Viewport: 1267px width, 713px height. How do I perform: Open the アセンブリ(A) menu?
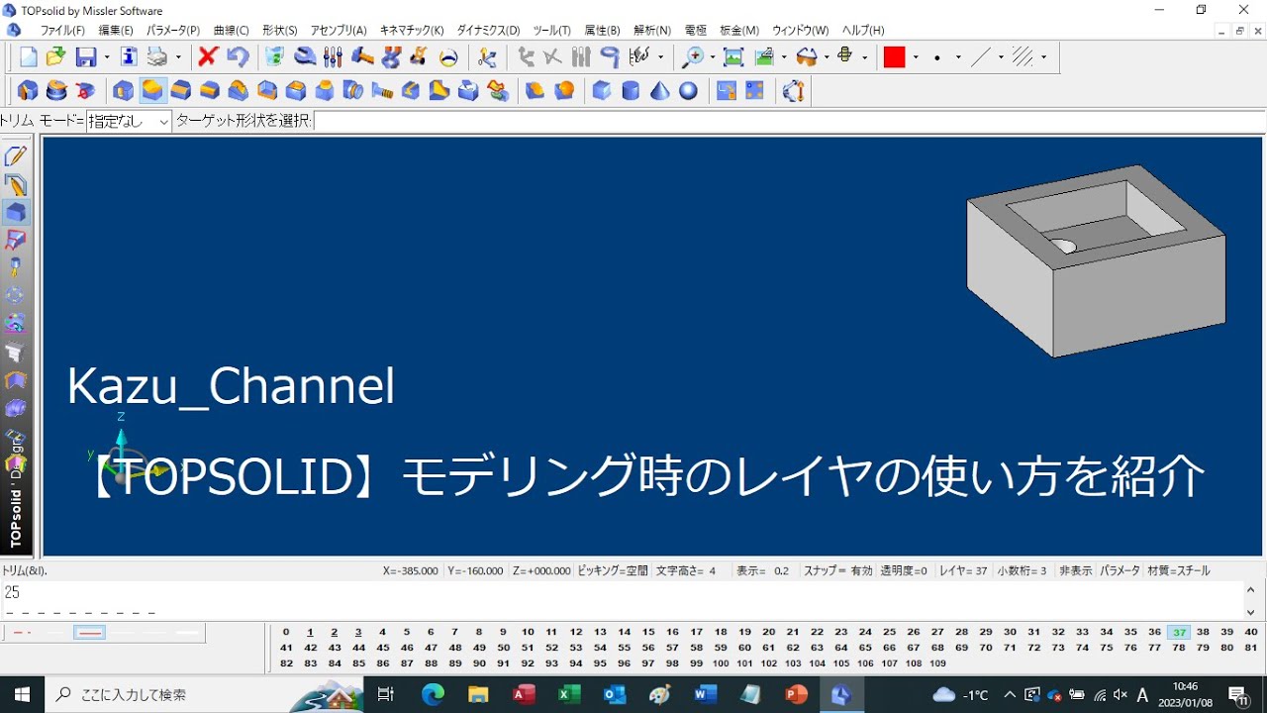(x=339, y=31)
